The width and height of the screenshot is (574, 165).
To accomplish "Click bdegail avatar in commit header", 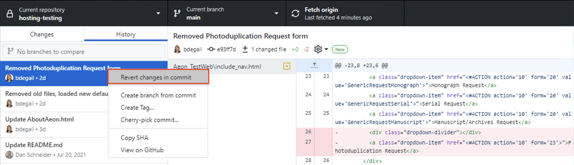I will pyautogui.click(x=177, y=49).
